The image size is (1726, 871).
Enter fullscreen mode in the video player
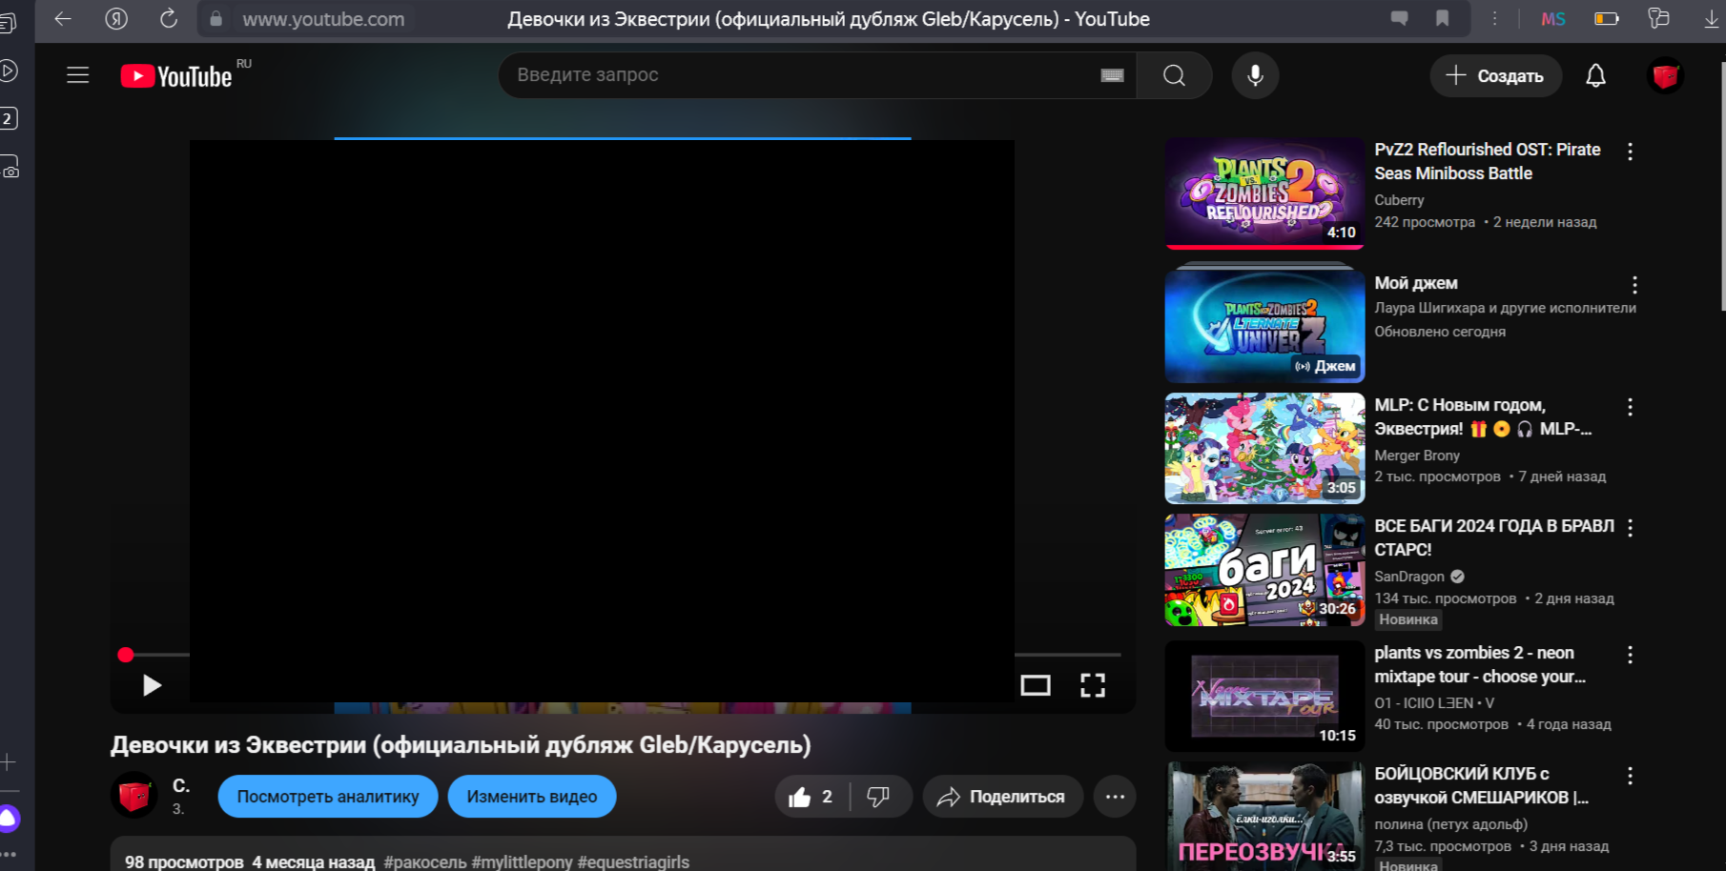point(1092,685)
